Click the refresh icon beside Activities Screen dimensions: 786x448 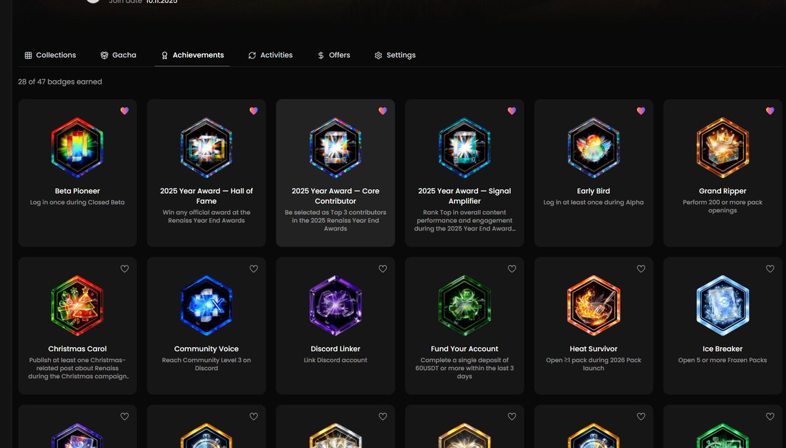point(252,56)
